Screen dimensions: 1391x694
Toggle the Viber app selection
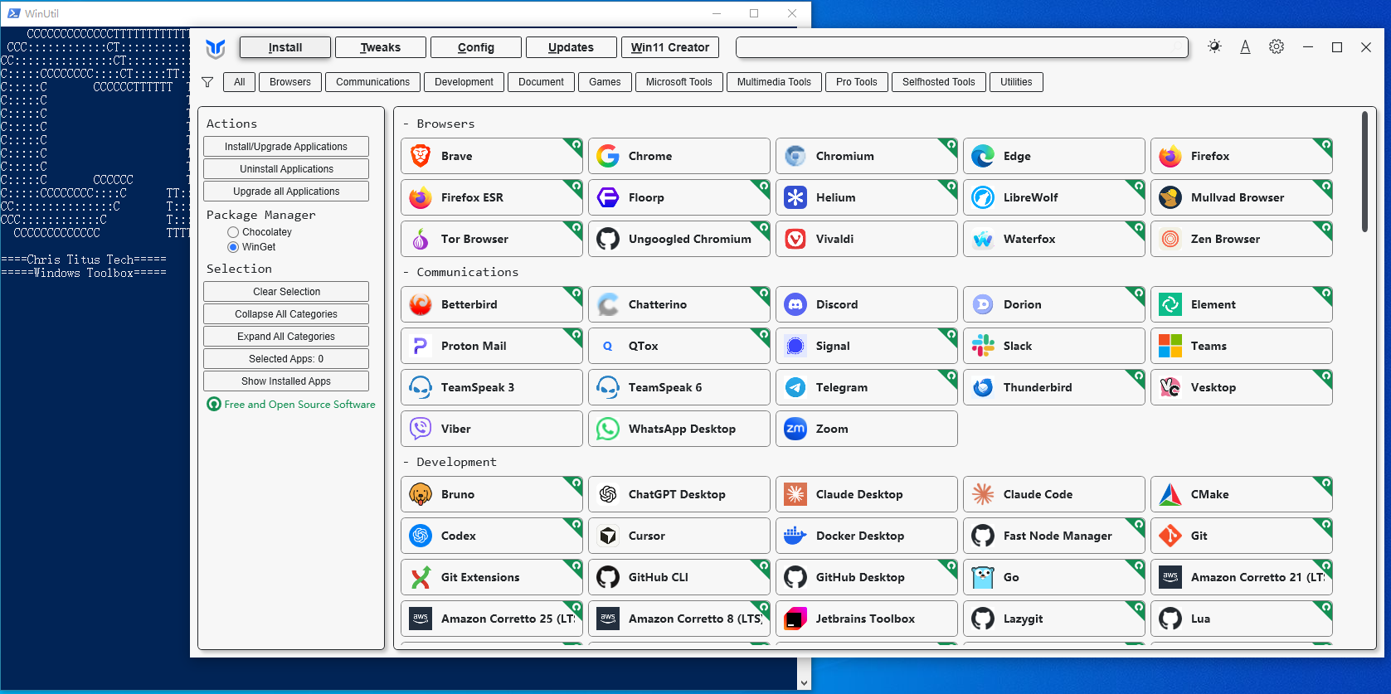tap(491, 429)
